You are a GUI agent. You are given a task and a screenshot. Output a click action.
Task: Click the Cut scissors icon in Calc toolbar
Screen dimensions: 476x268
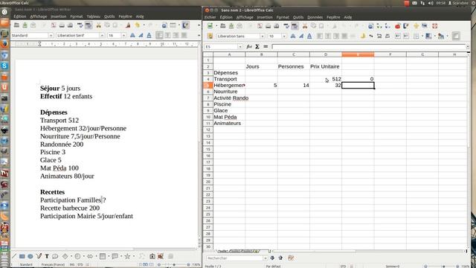pos(305,26)
